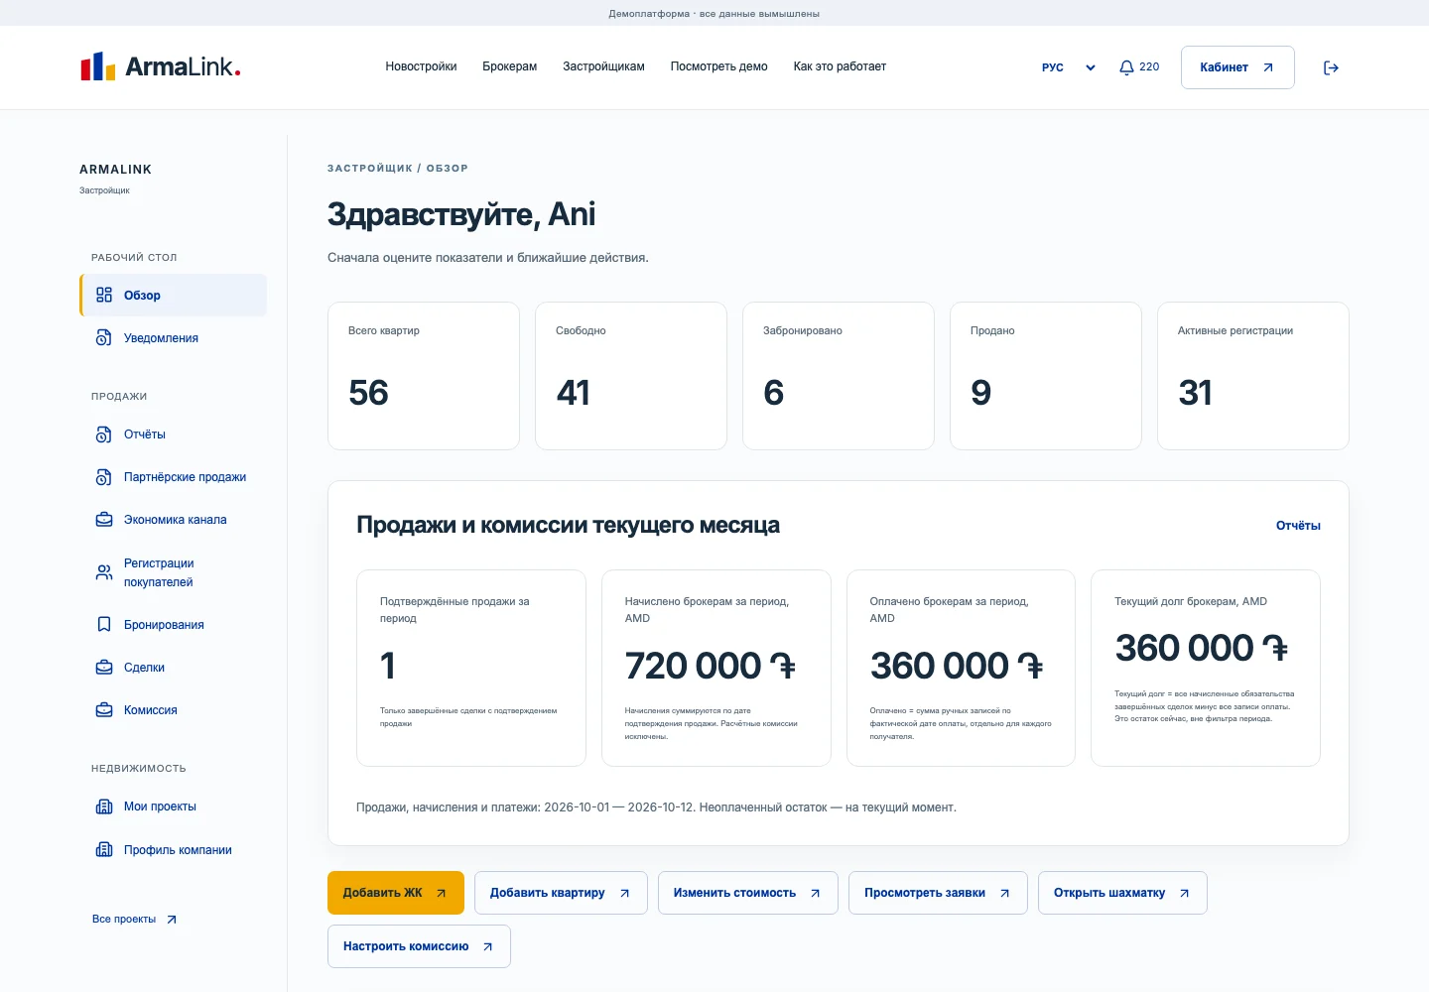Click the Мои проекты building icon
The image size is (1429, 992).
[x=104, y=806]
